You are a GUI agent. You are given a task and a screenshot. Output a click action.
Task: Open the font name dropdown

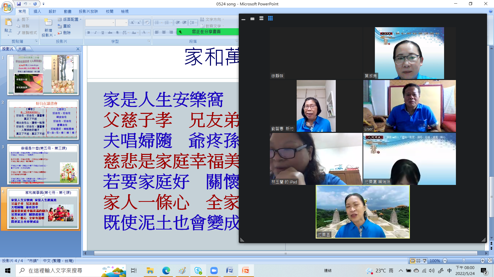(x=113, y=23)
